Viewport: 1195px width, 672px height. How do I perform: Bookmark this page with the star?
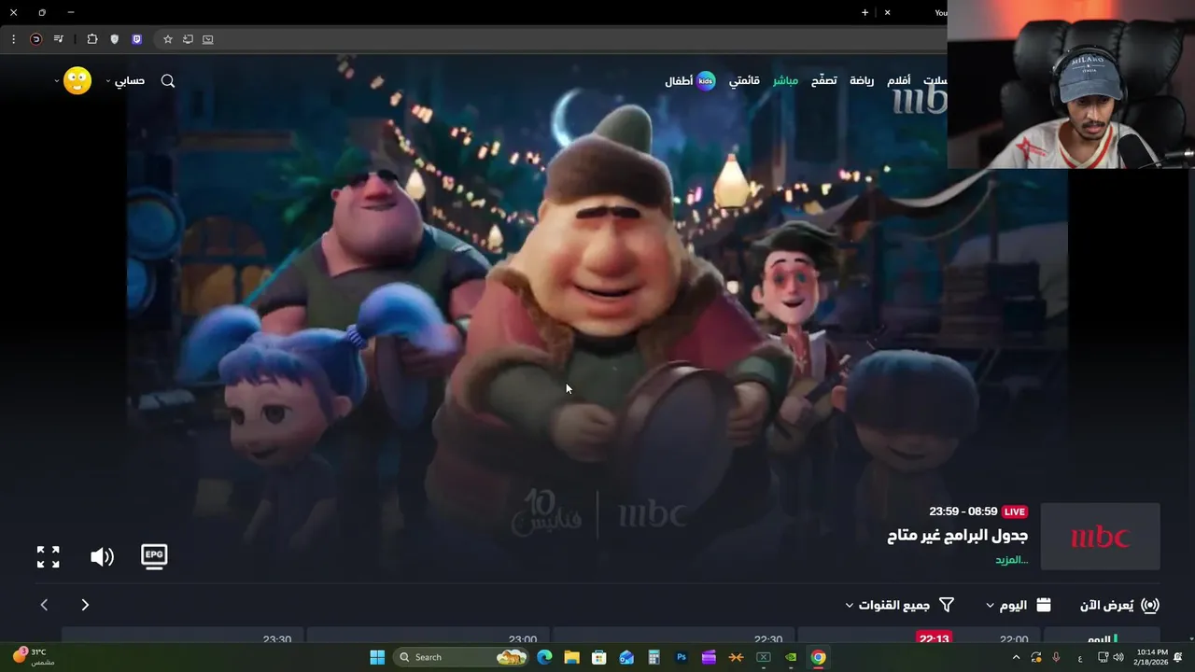(x=168, y=39)
